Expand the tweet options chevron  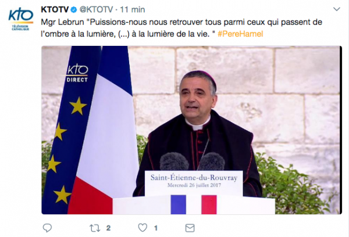click(337, 9)
